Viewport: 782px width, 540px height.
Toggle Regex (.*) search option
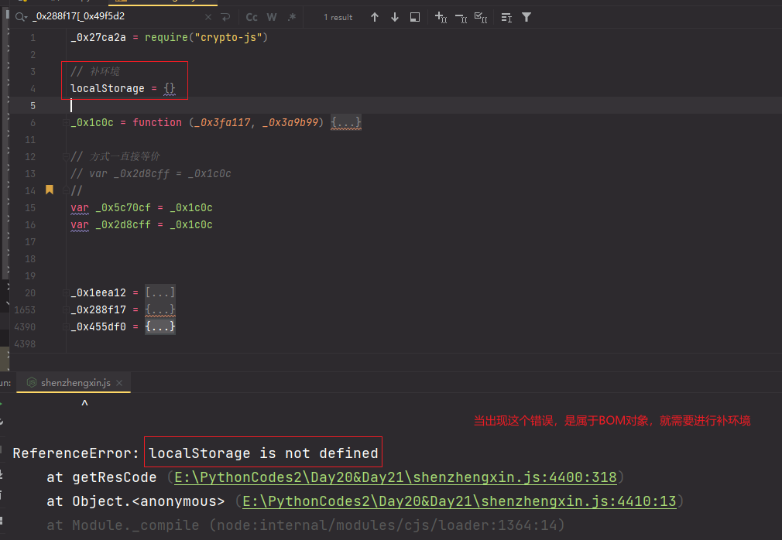(x=292, y=17)
